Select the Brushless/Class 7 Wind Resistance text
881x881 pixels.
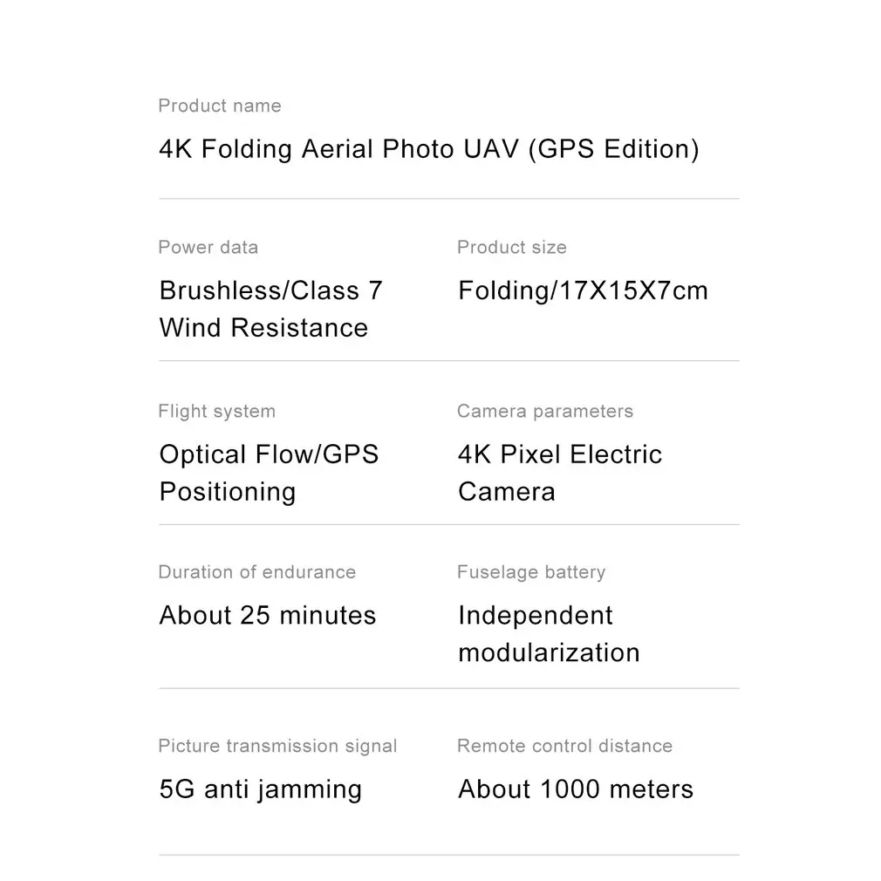(x=270, y=309)
